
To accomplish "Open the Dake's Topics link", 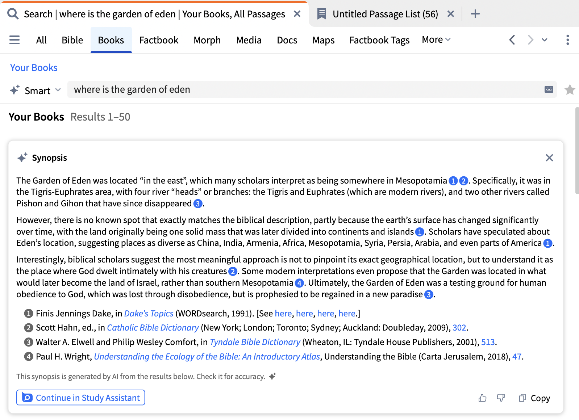I will tap(149, 313).
